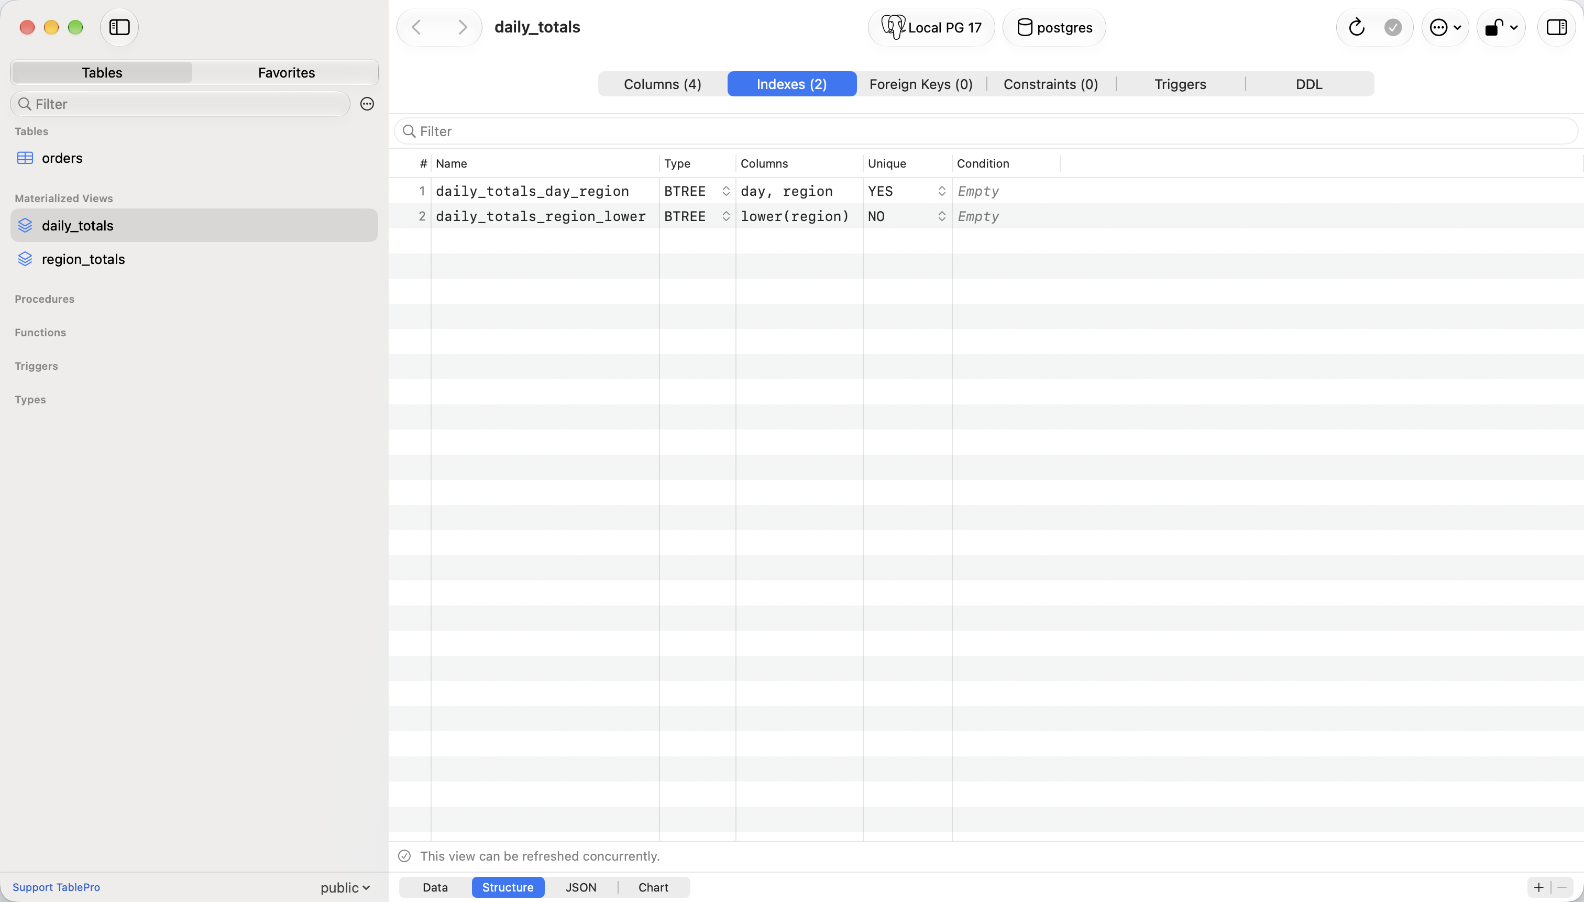Click the Materialized Views section header
This screenshot has height=902, width=1584.
64,198
